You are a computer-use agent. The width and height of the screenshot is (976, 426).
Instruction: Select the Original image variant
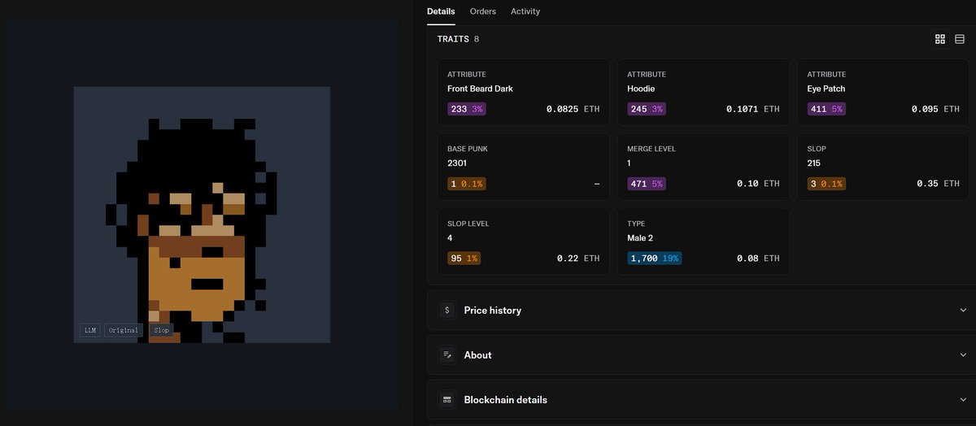tap(124, 330)
